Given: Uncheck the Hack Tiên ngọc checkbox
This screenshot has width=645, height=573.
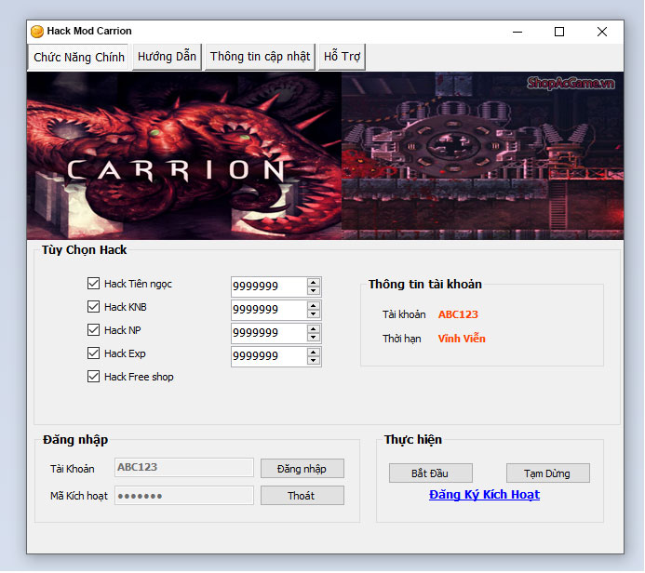Looking at the screenshot, I should (x=93, y=283).
